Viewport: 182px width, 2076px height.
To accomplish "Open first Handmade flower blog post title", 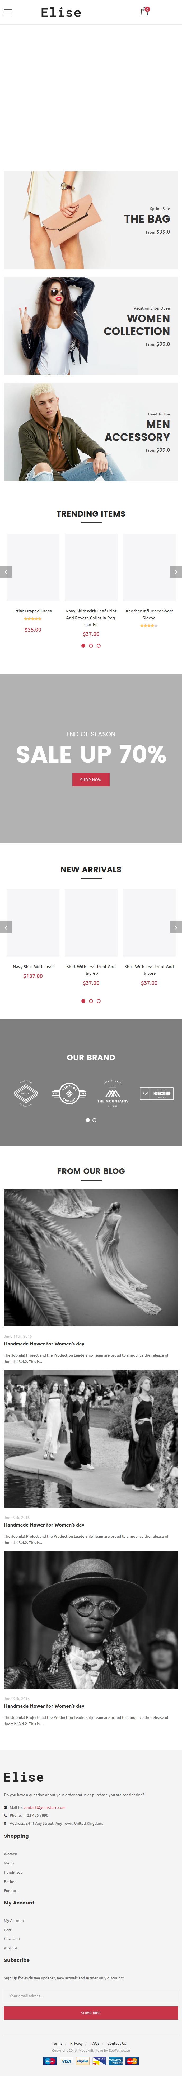I will [x=44, y=1343].
